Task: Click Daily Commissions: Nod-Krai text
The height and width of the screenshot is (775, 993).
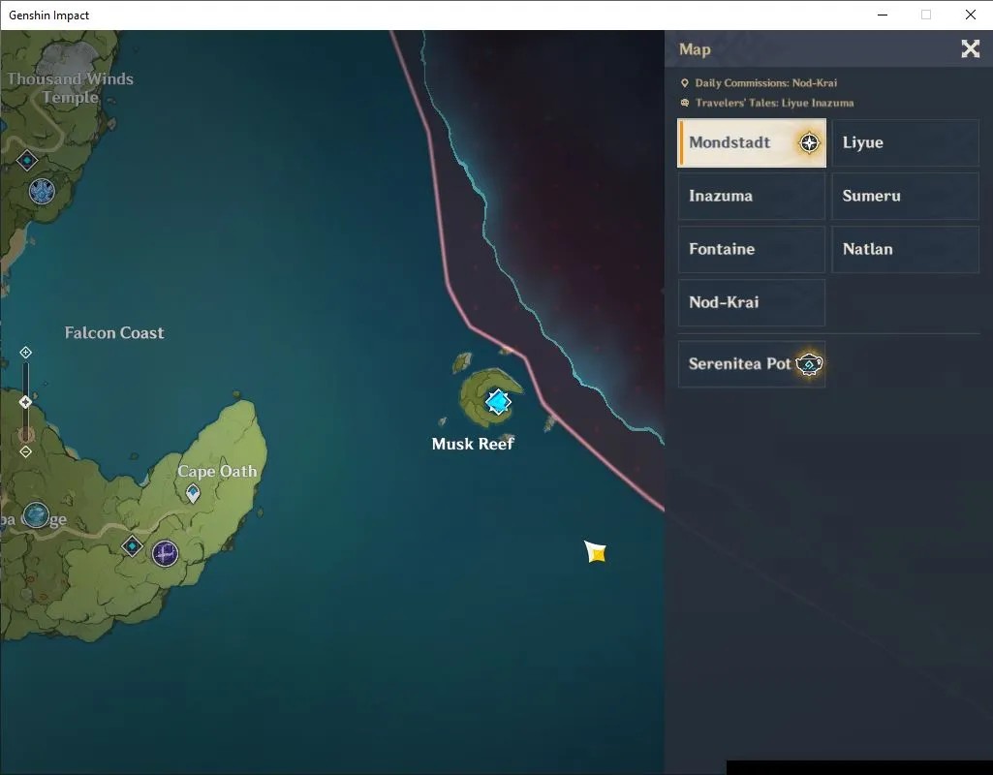Action: 765,83
